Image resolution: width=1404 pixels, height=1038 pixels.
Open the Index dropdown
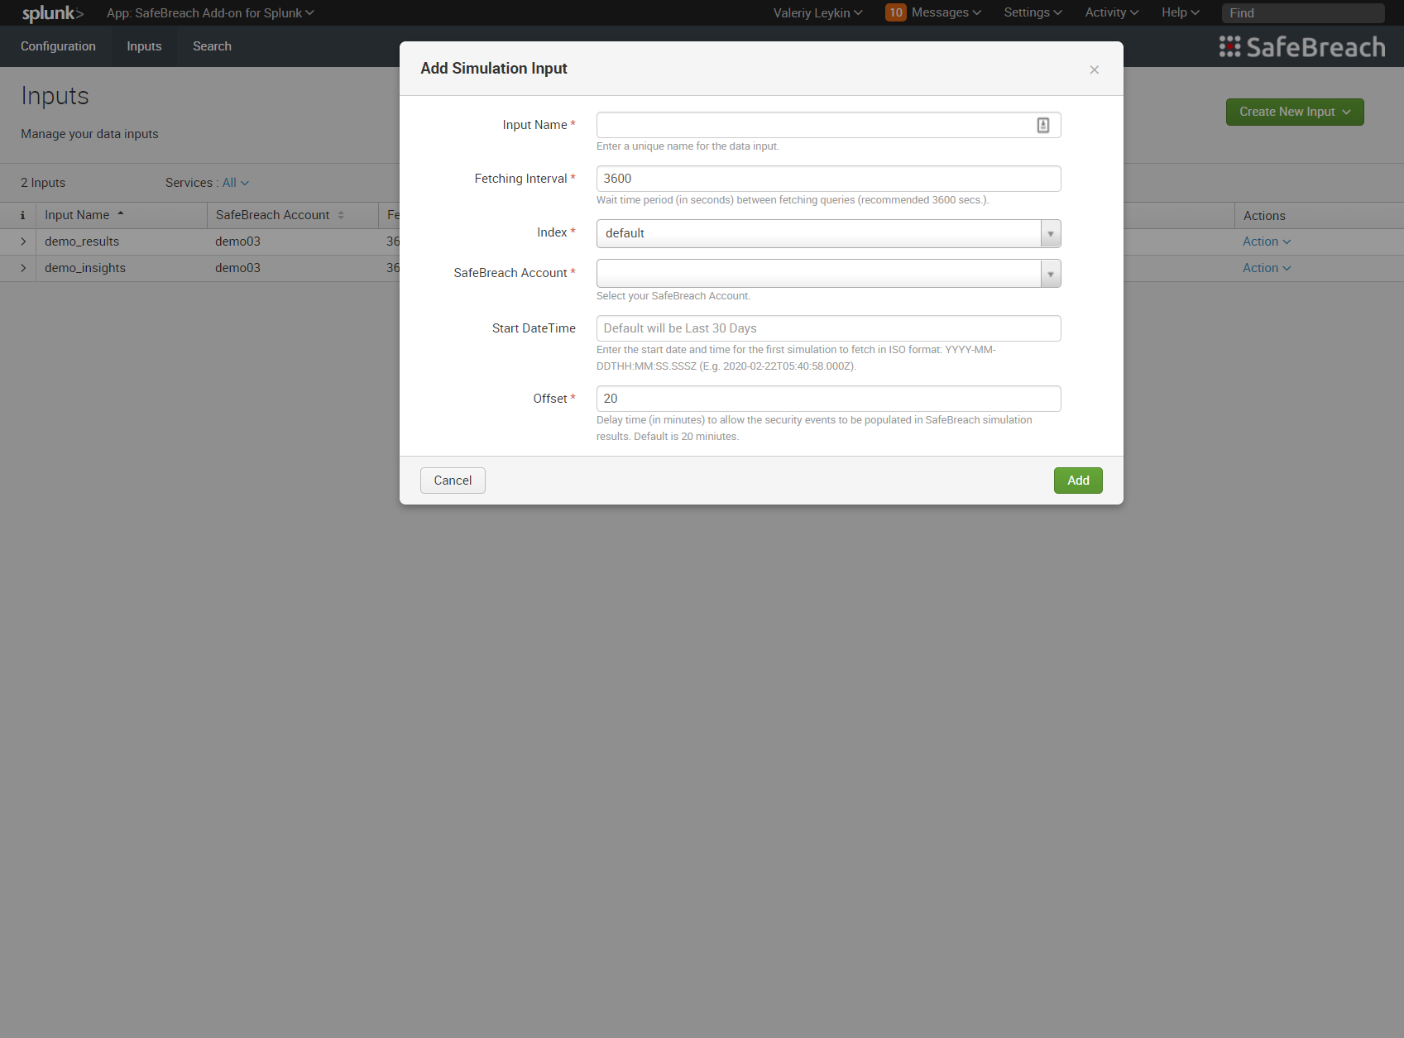coord(828,233)
